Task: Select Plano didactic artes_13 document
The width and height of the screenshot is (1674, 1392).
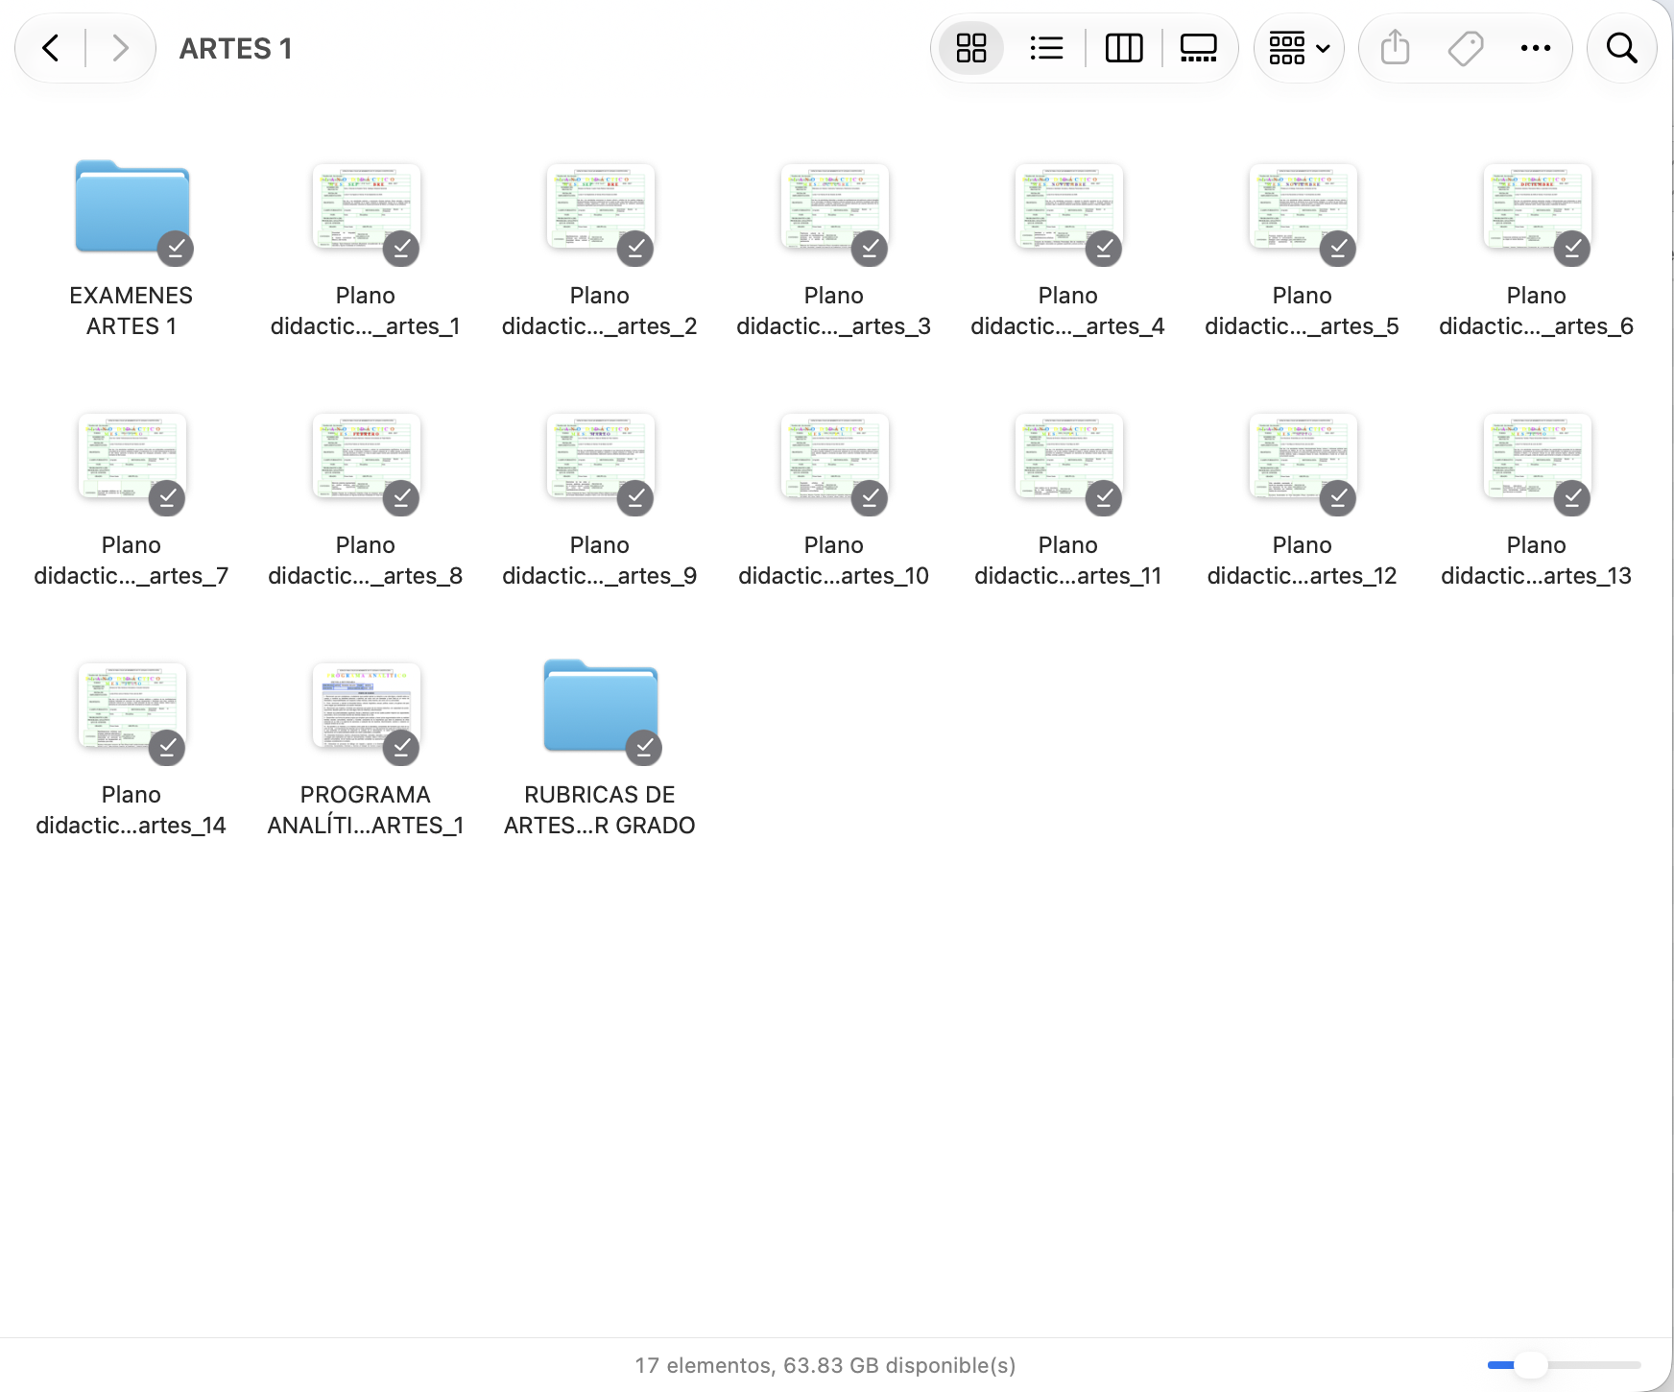Action: click(1537, 457)
